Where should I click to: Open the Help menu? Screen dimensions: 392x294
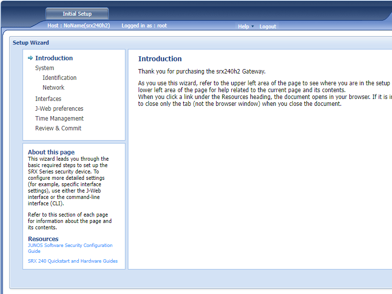click(x=243, y=26)
